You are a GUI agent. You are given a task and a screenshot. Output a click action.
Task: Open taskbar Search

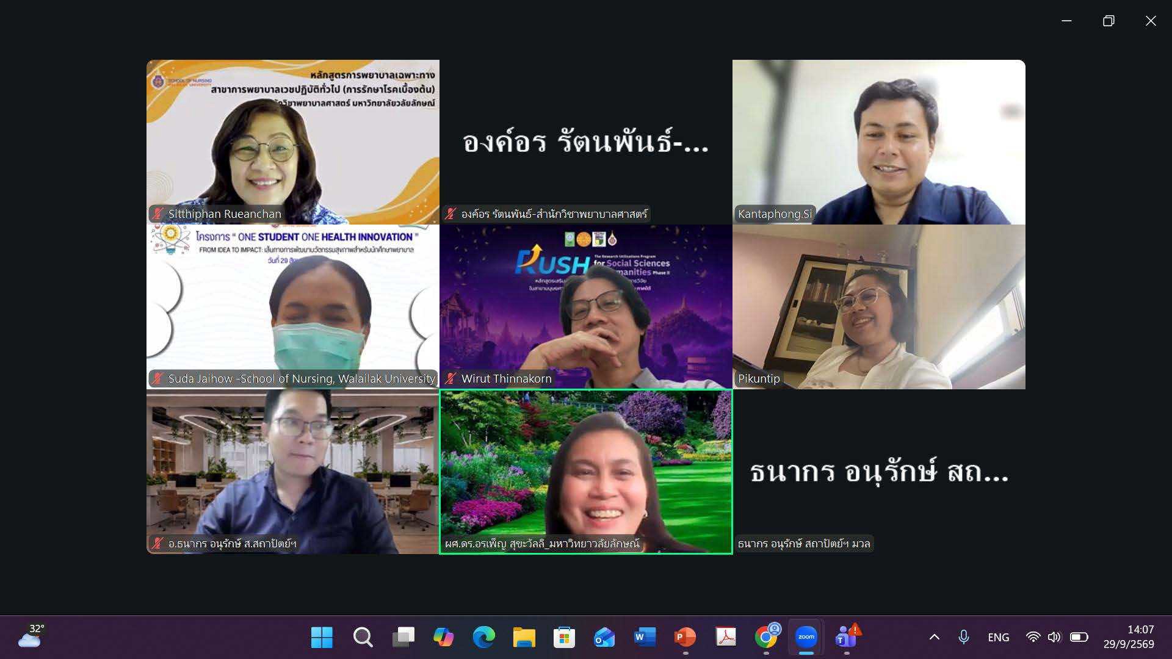[363, 638]
